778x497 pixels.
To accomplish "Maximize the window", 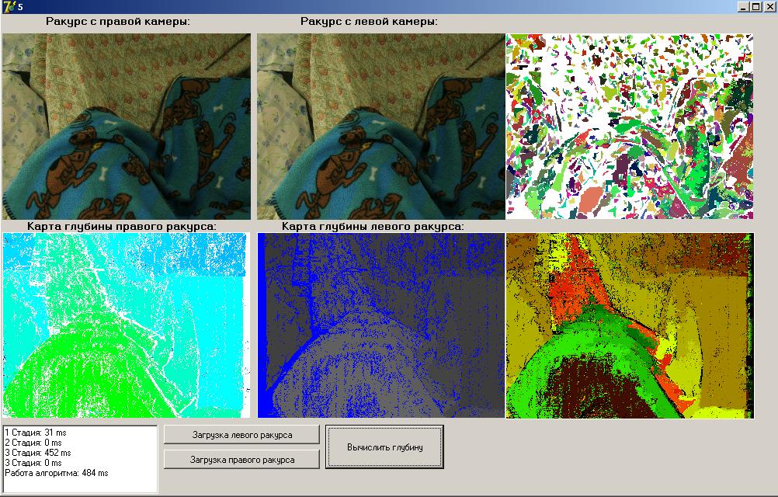I will (755, 7).
